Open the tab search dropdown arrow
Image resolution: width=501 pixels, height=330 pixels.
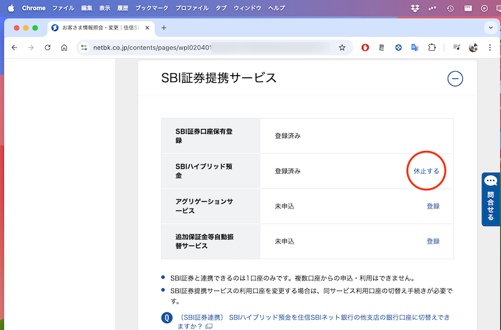[490, 28]
